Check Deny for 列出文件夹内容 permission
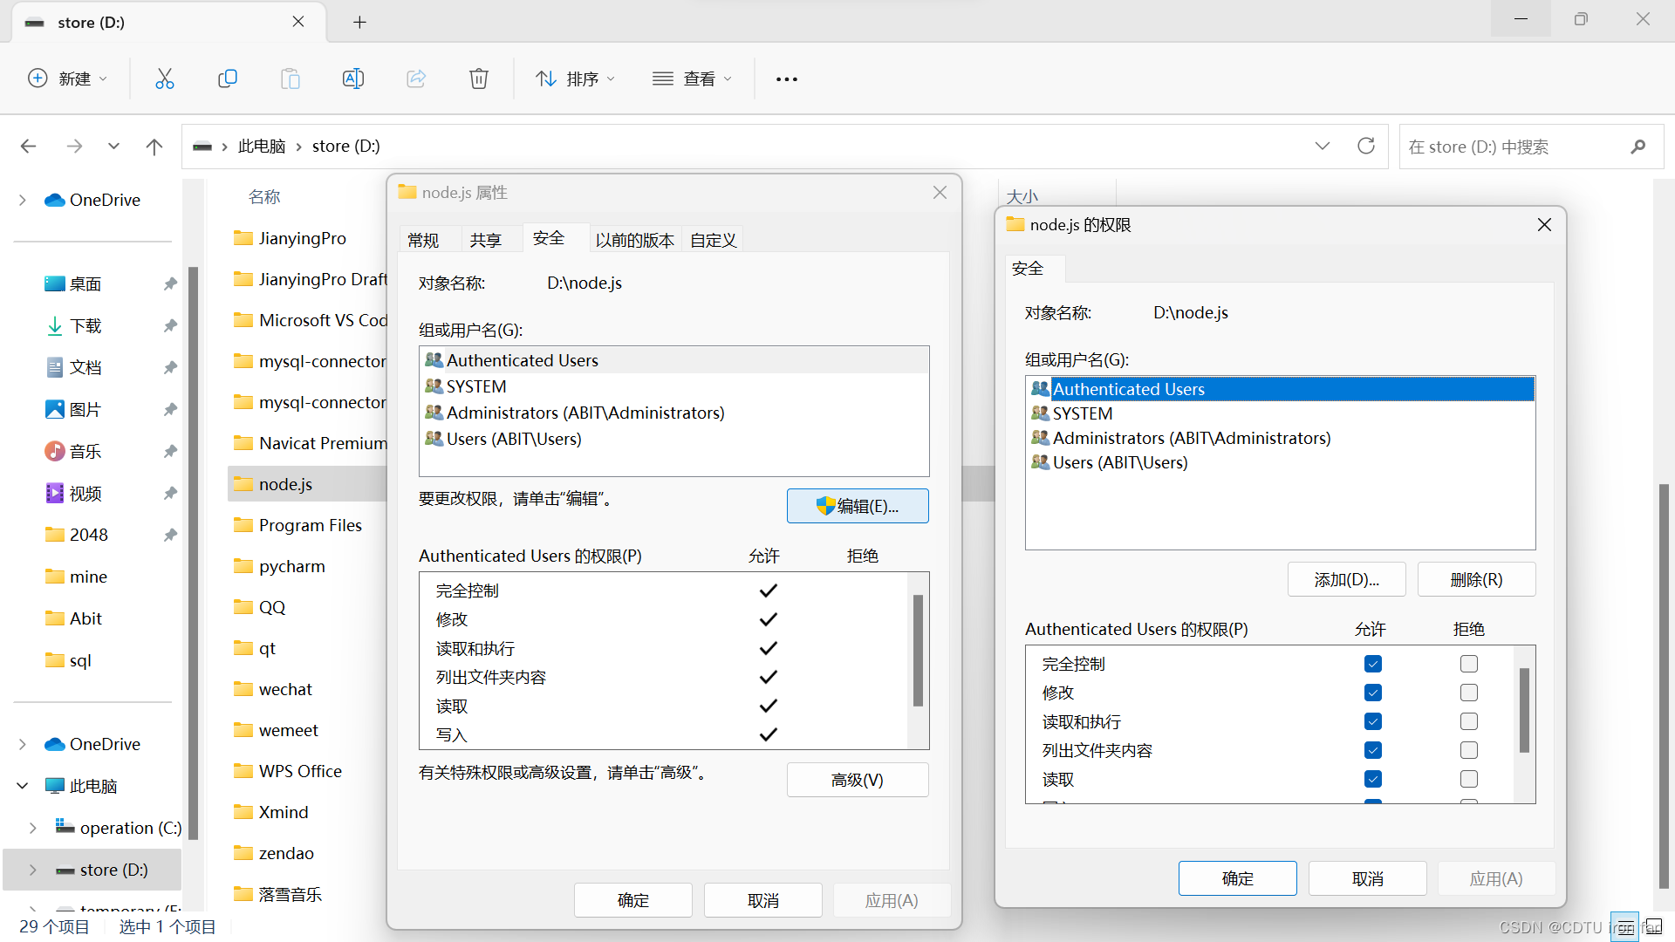The height and width of the screenshot is (942, 1675). pyautogui.click(x=1469, y=750)
